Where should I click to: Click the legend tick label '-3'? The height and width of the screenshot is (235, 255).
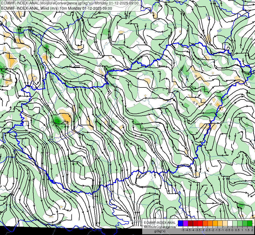(203, 230)
